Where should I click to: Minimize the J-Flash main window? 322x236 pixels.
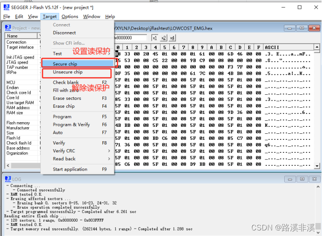283,7
